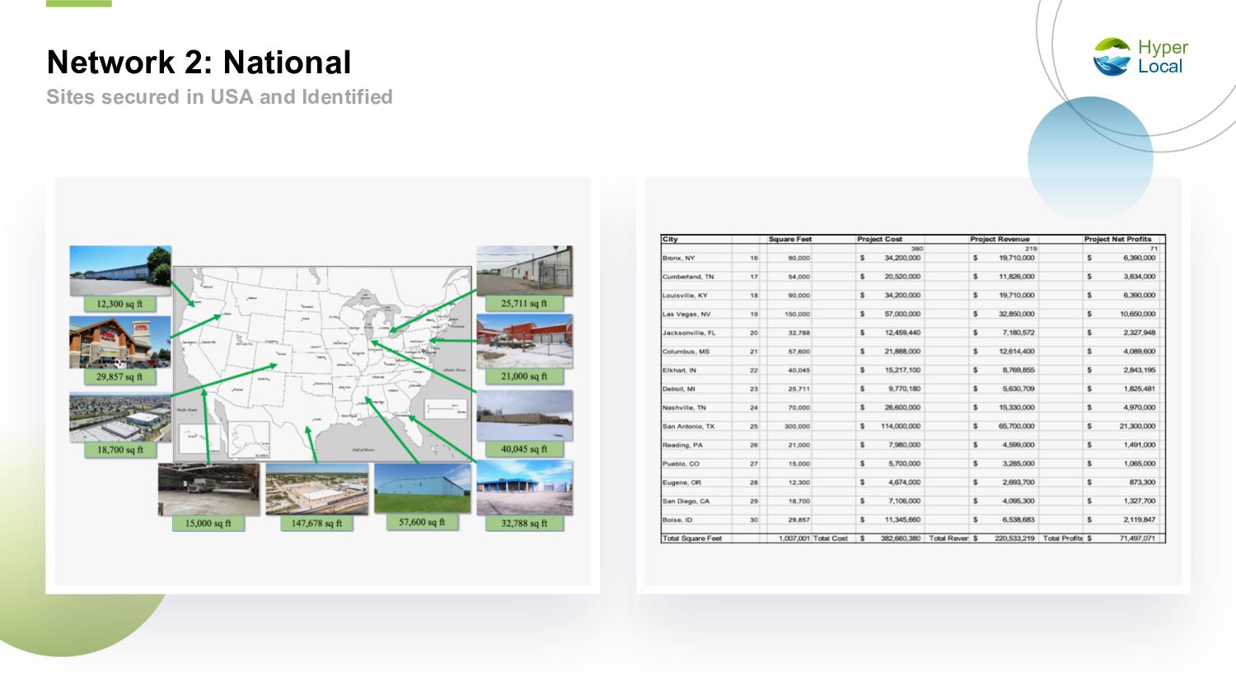Click the '873,300' Eugene net profit cell
Screen dimensions: 1236x695
(x=1142, y=483)
